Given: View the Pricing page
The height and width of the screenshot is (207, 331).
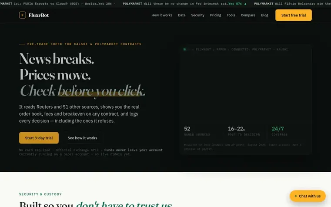Looking at the screenshot, I should [215, 15].
